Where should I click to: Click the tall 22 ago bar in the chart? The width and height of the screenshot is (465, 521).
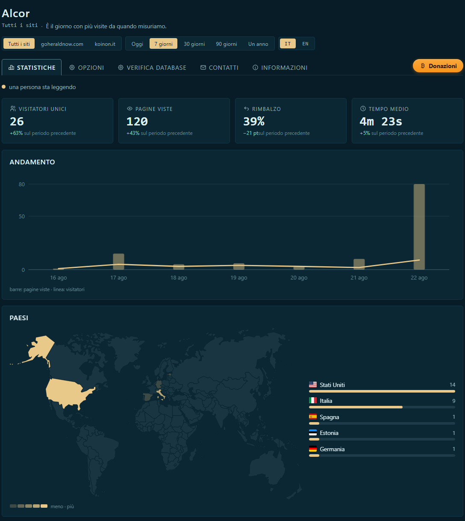(x=419, y=227)
